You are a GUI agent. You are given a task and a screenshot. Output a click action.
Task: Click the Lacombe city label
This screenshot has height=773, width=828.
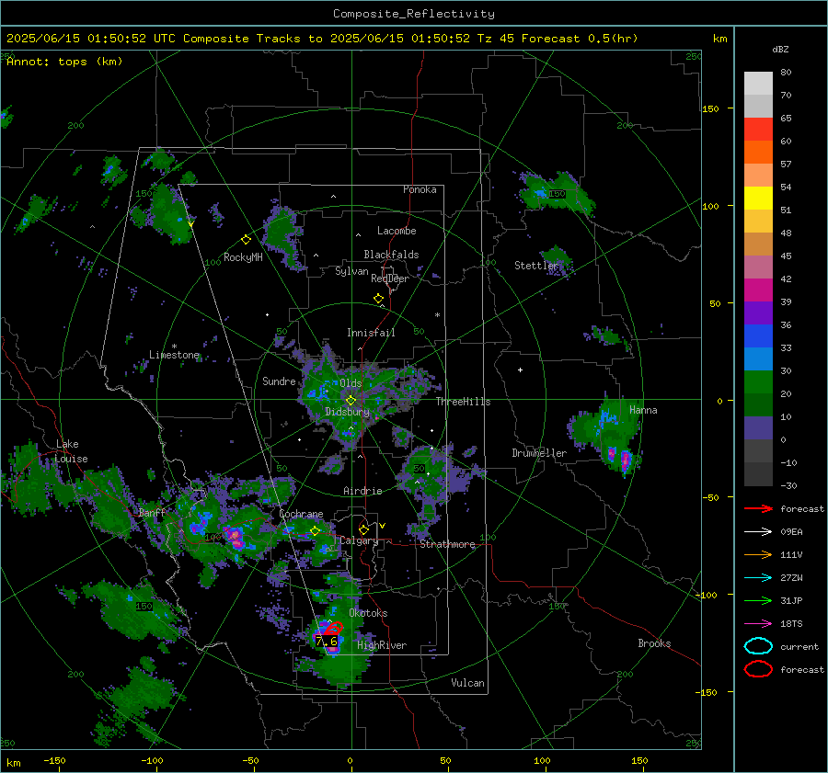click(x=397, y=231)
